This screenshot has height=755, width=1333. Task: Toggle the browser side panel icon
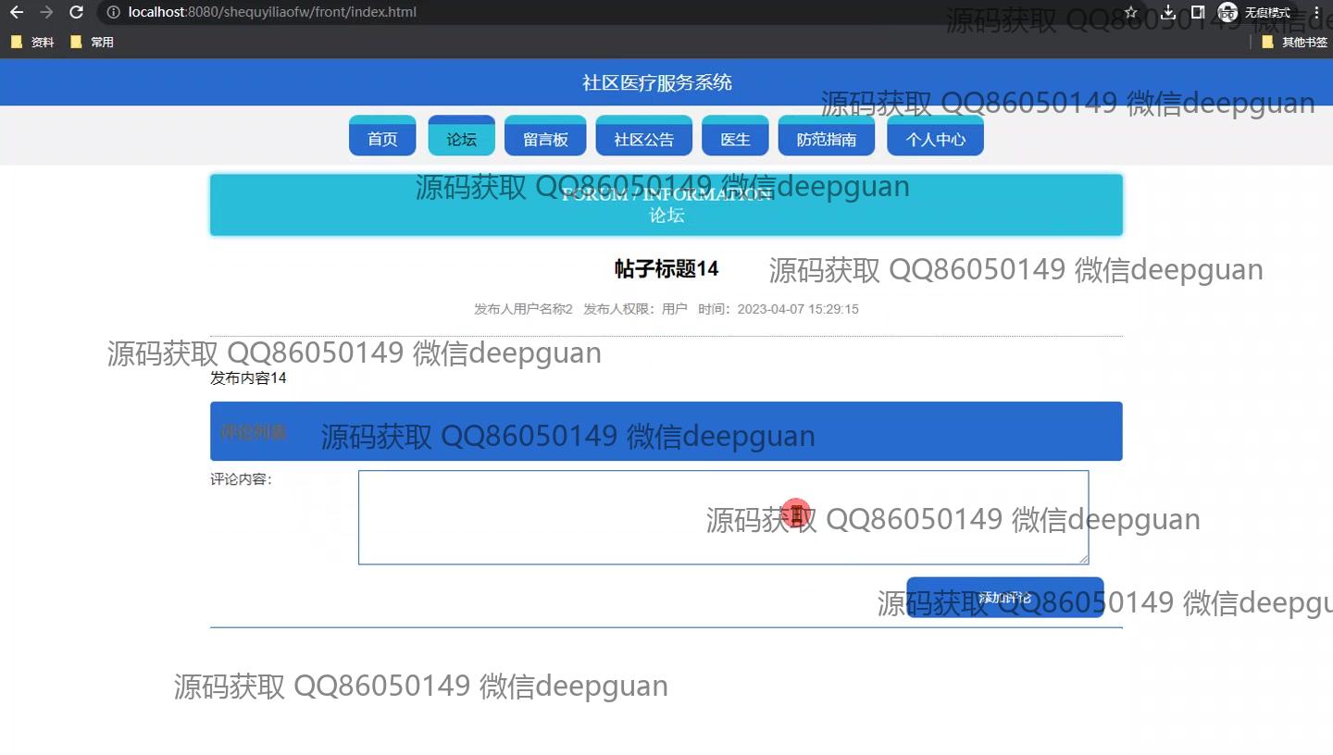tap(1198, 12)
